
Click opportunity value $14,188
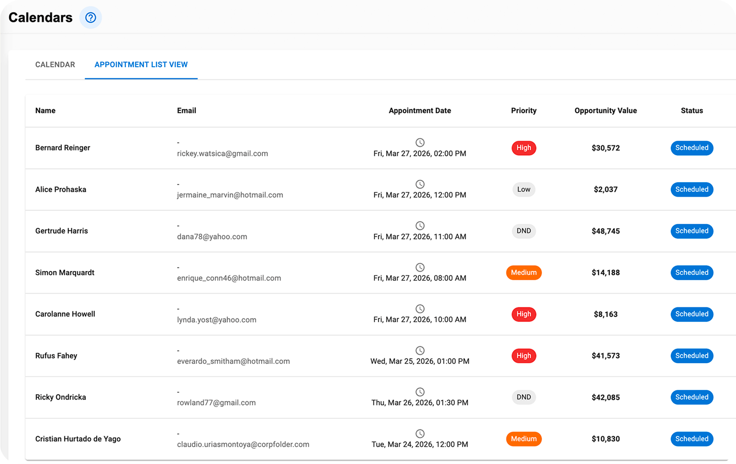606,273
